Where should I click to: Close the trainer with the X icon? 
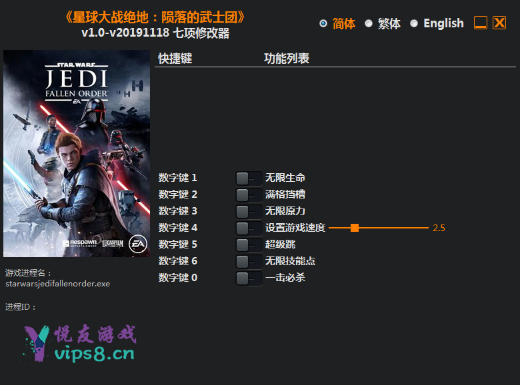pos(499,23)
